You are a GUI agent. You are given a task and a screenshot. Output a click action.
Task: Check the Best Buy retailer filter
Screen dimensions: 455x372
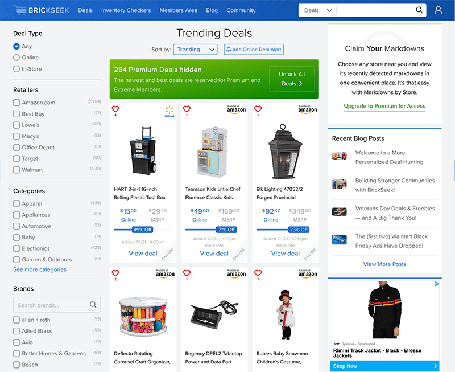16,114
